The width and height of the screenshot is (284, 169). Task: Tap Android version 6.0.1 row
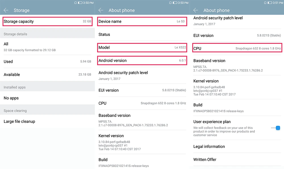142,60
